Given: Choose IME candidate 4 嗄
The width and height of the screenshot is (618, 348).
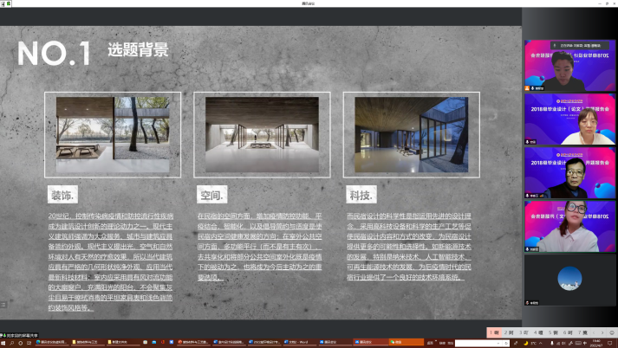Looking at the screenshot, I should 538,332.
